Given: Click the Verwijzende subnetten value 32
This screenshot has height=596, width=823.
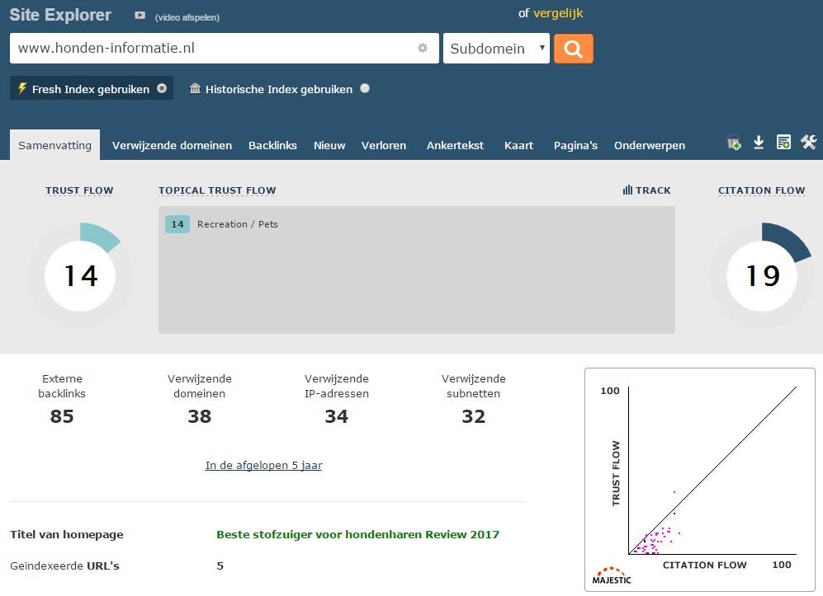Looking at the screenshot, I should (x=474, y=416).
